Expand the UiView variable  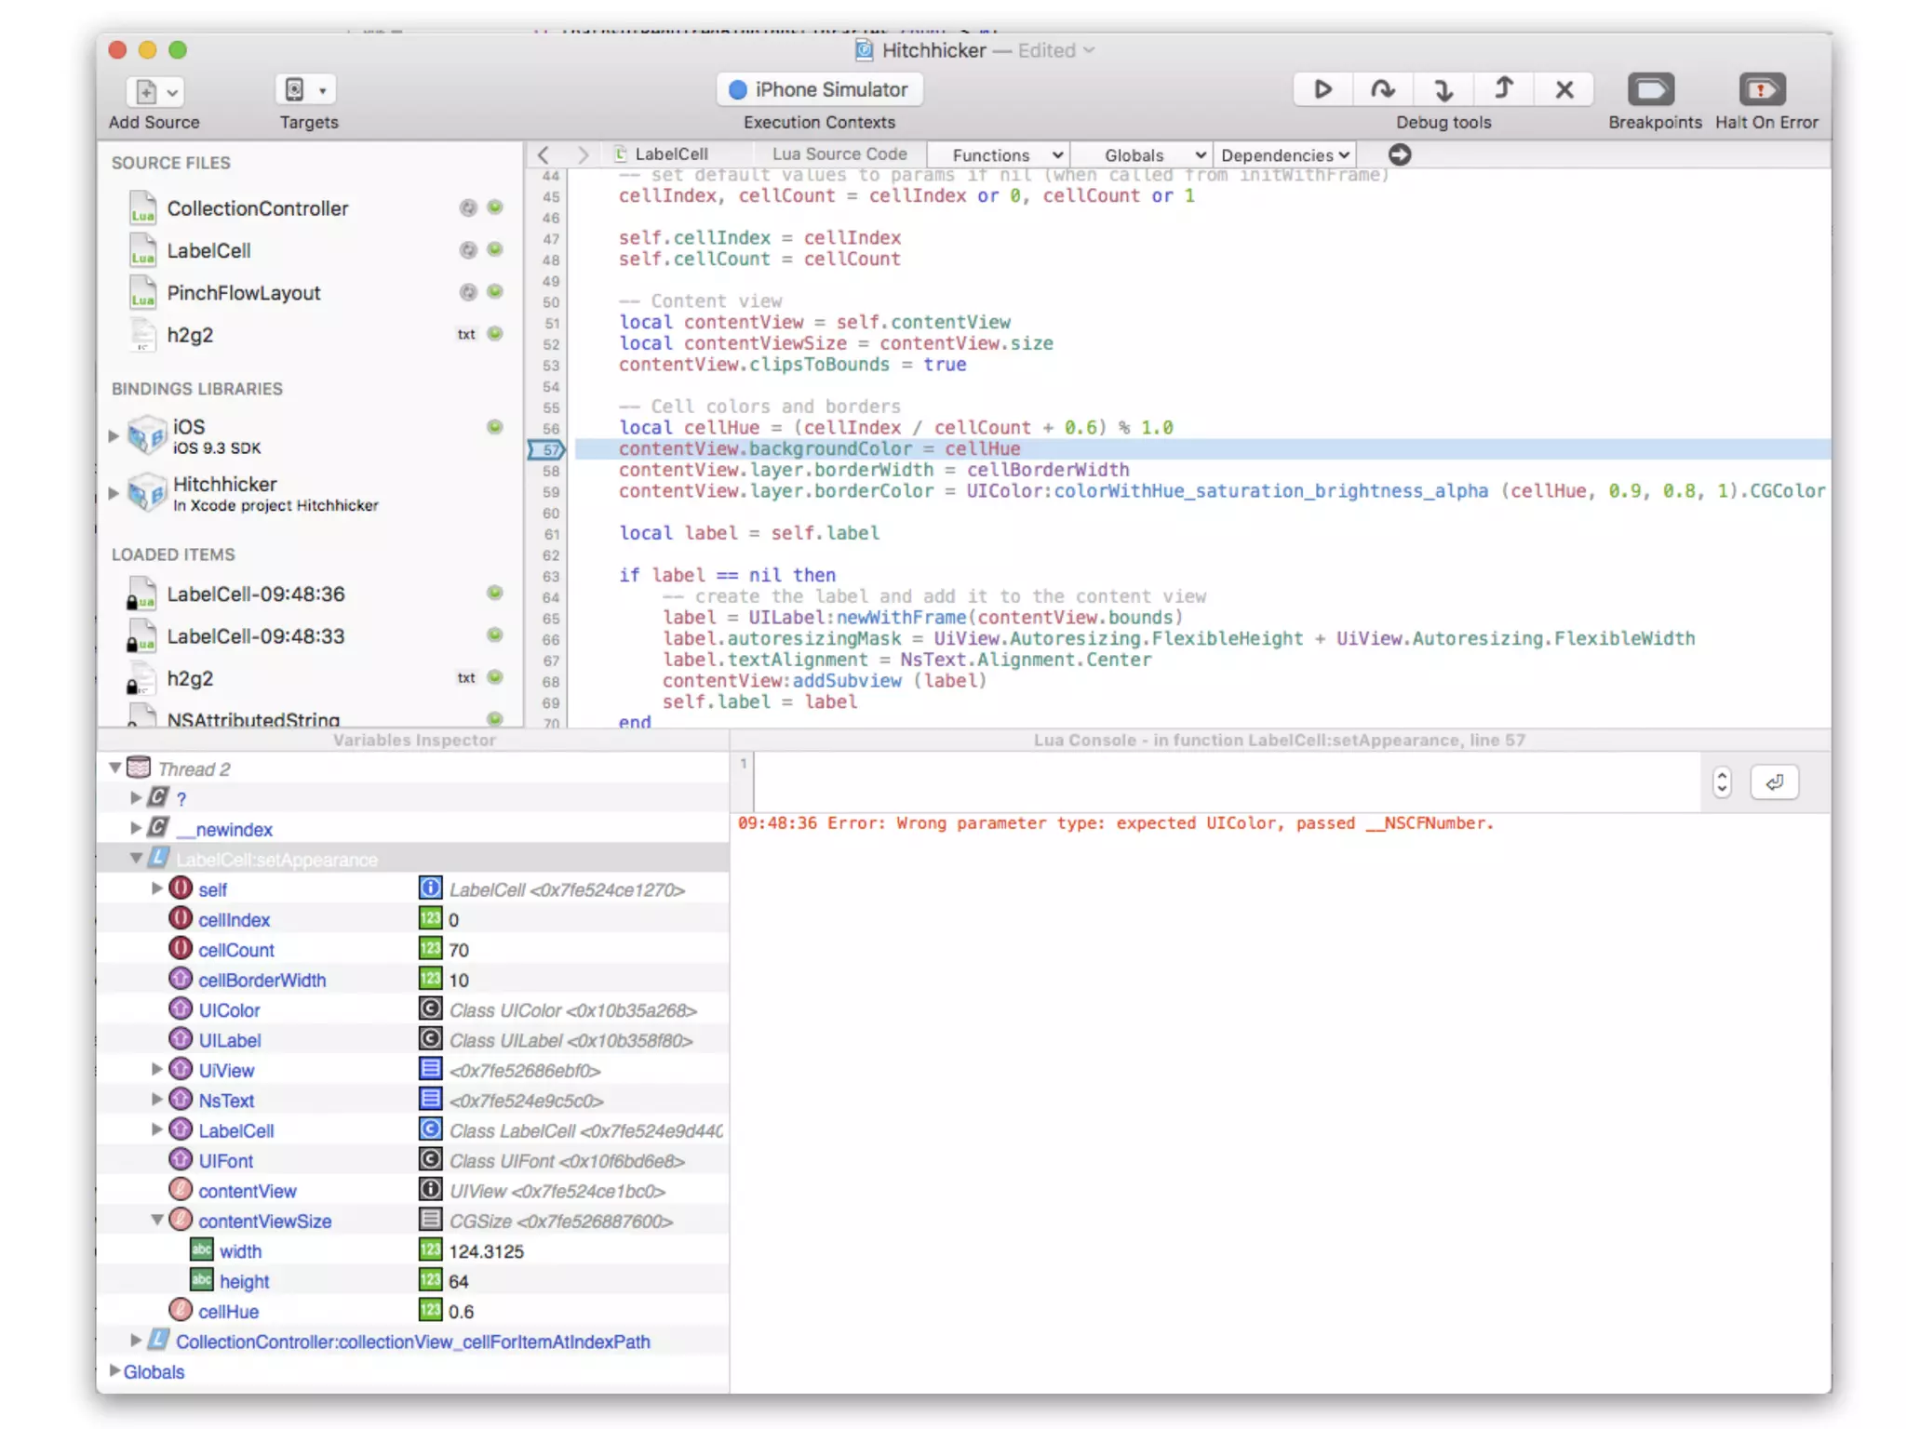click(x=157, y=1069)
